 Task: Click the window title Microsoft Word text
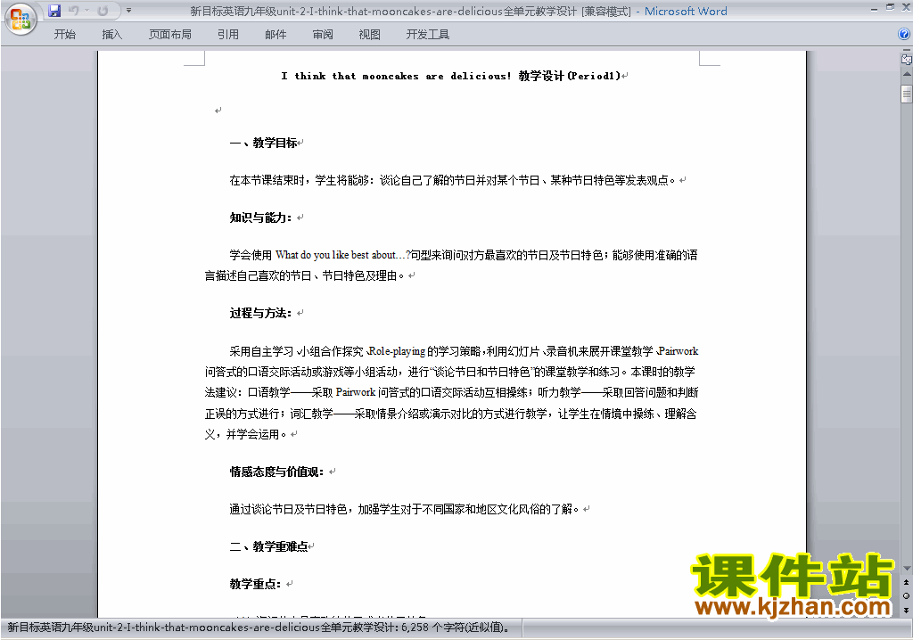tap(686, 11)
